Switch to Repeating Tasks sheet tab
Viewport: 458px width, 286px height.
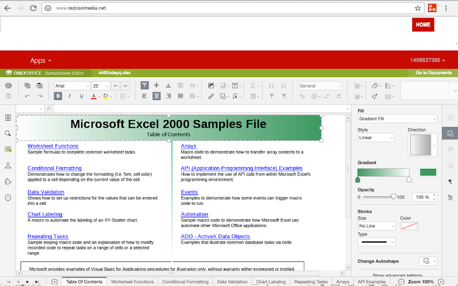click(311, 281)
